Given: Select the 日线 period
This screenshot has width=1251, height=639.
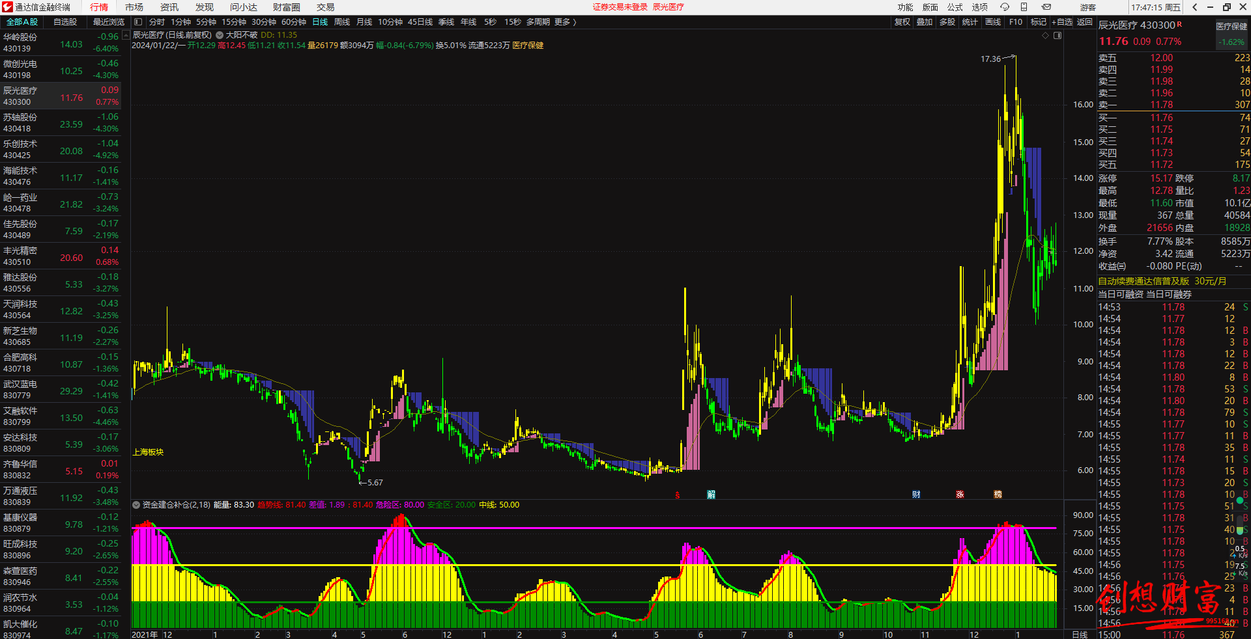Looking at the screenshot, I should [320, 22].
